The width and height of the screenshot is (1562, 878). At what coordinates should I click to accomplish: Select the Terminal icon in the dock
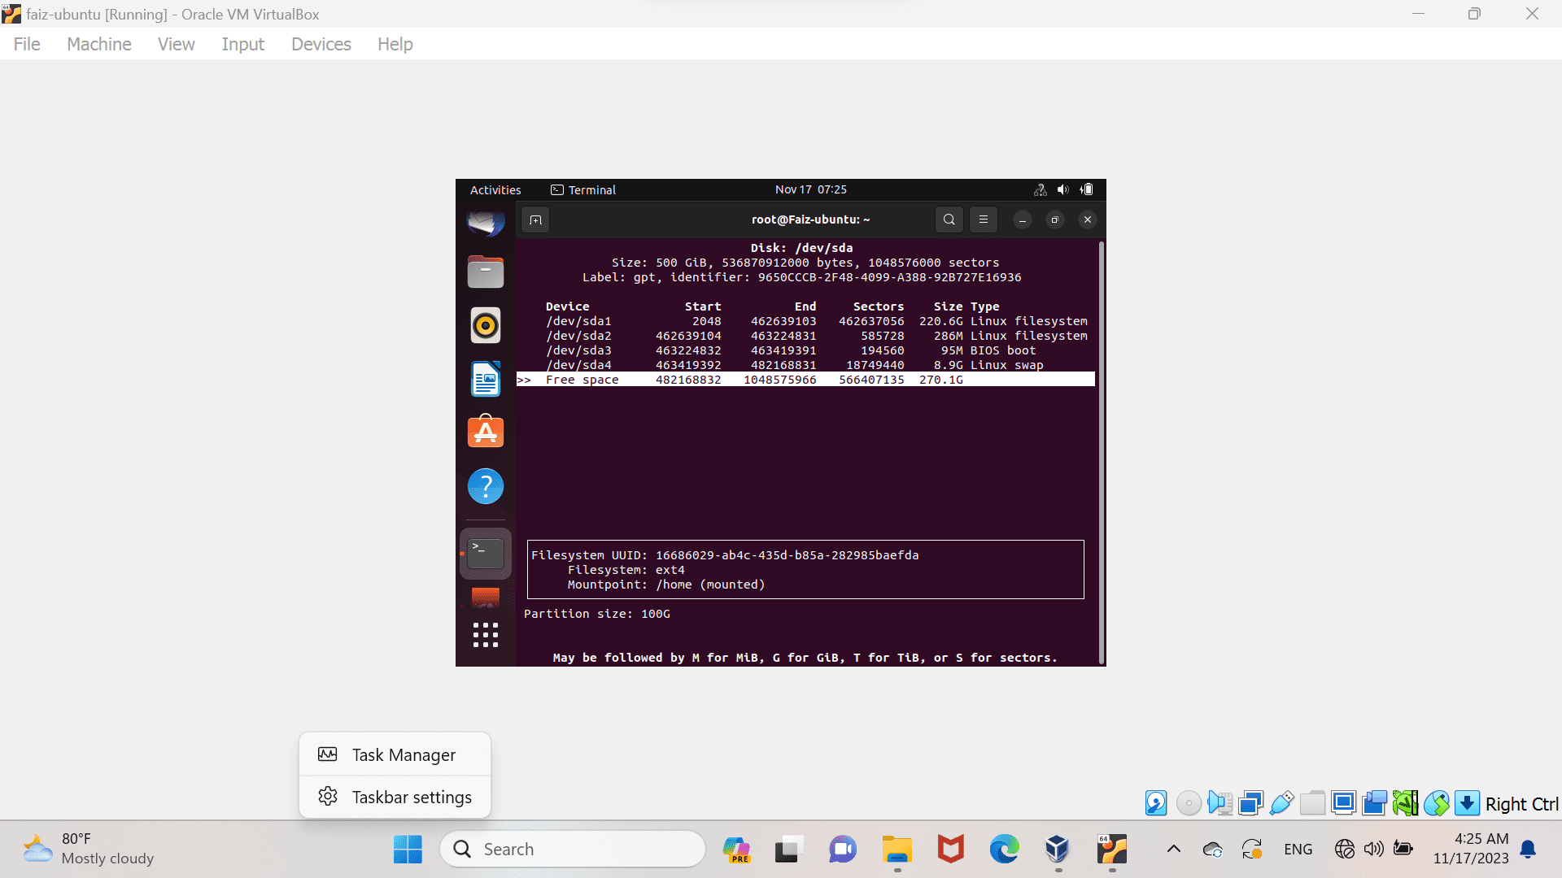486,554
